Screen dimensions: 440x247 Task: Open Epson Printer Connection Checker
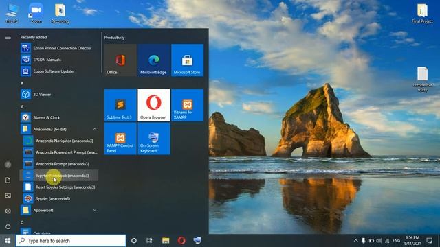59,48
